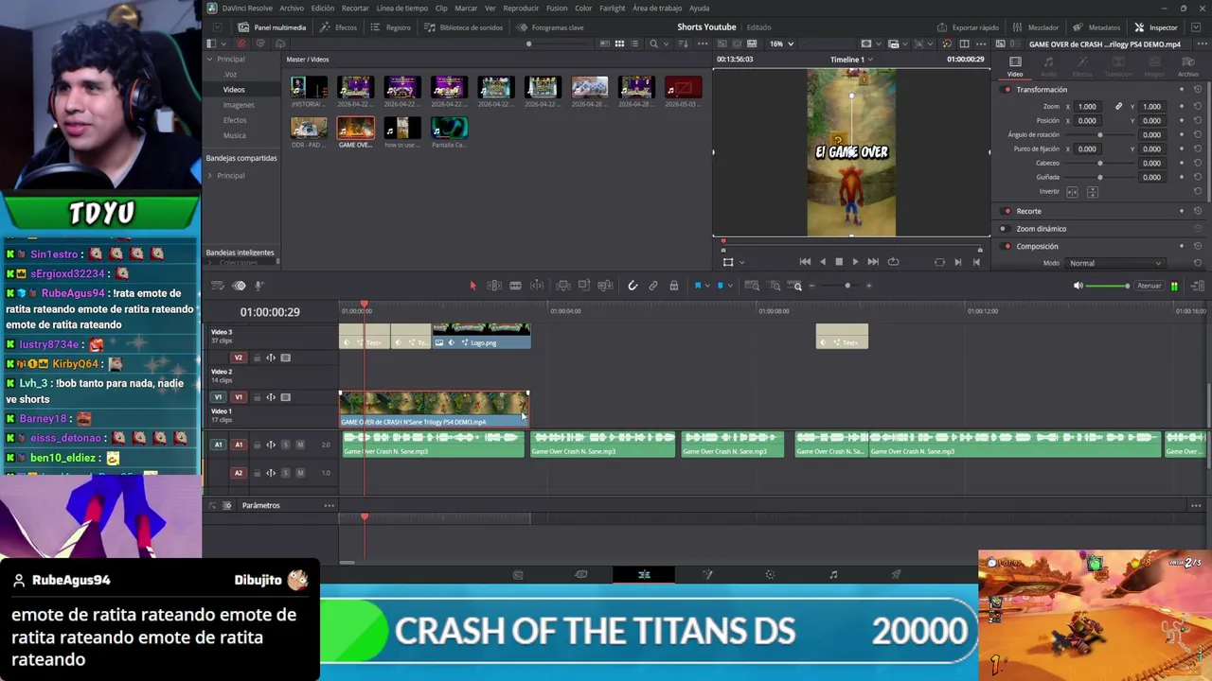Click the speaker volume icon above the timeline
The height and width of the screenshot is (681, 1212).
tap(1078, 286)
